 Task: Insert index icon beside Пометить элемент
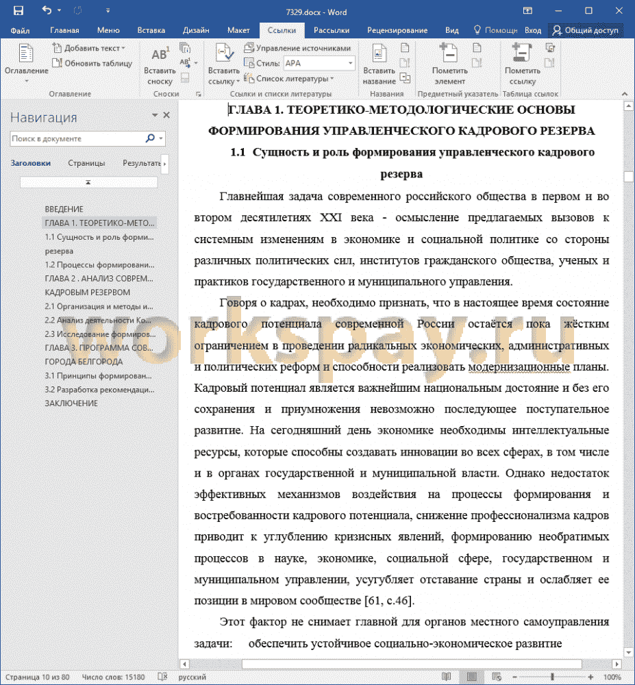[x=477, y=48]
